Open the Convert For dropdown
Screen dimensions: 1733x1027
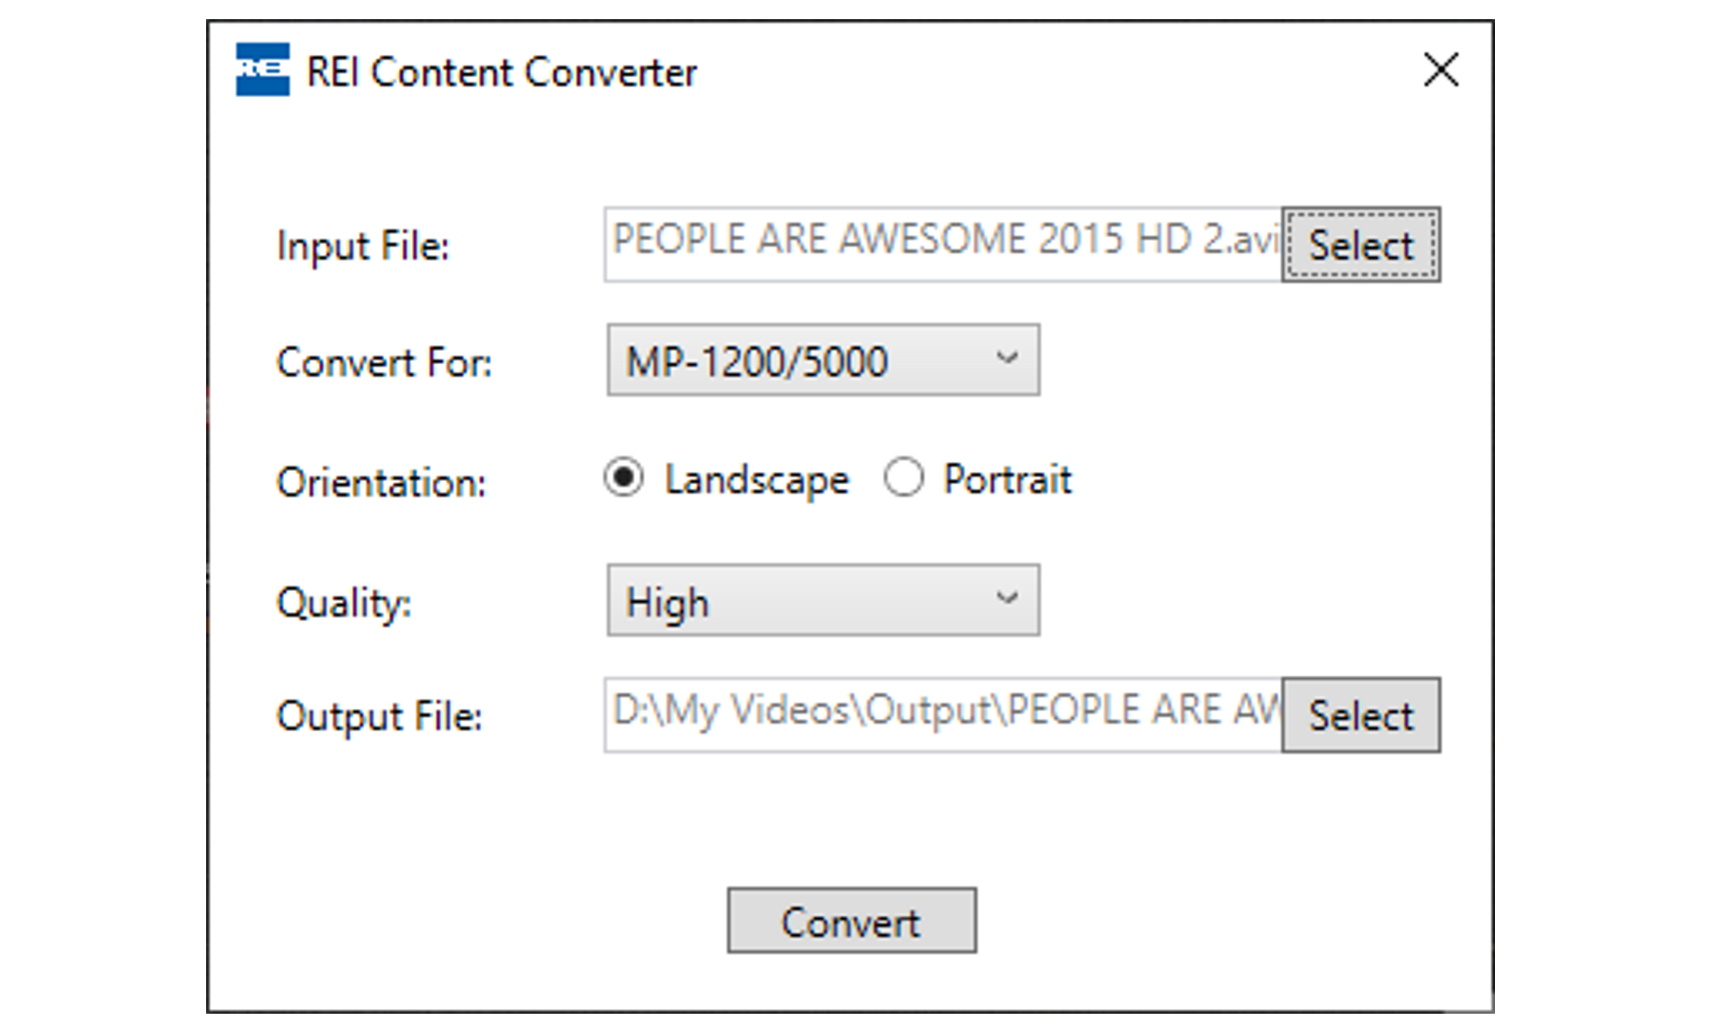822,360
